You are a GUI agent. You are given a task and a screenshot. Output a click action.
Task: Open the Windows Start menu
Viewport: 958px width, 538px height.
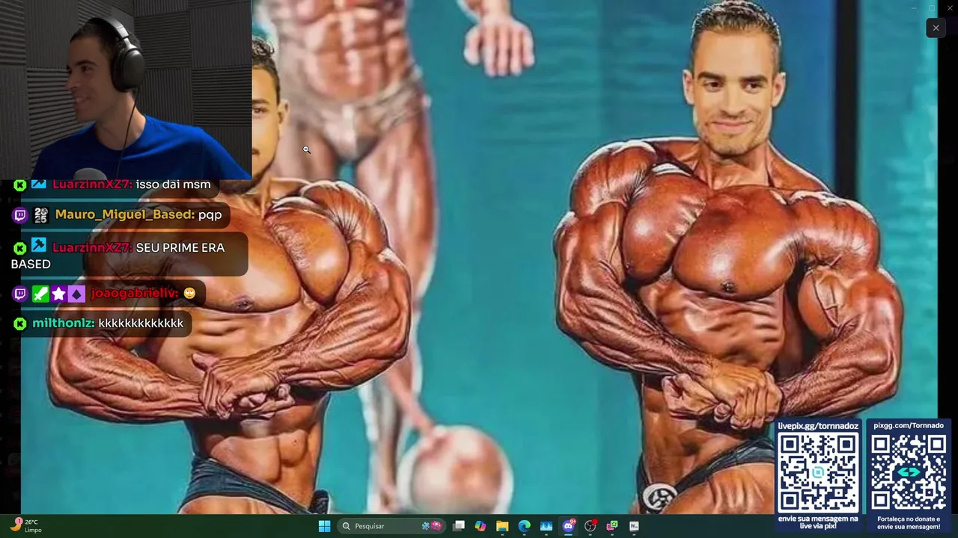coord(324,526)
